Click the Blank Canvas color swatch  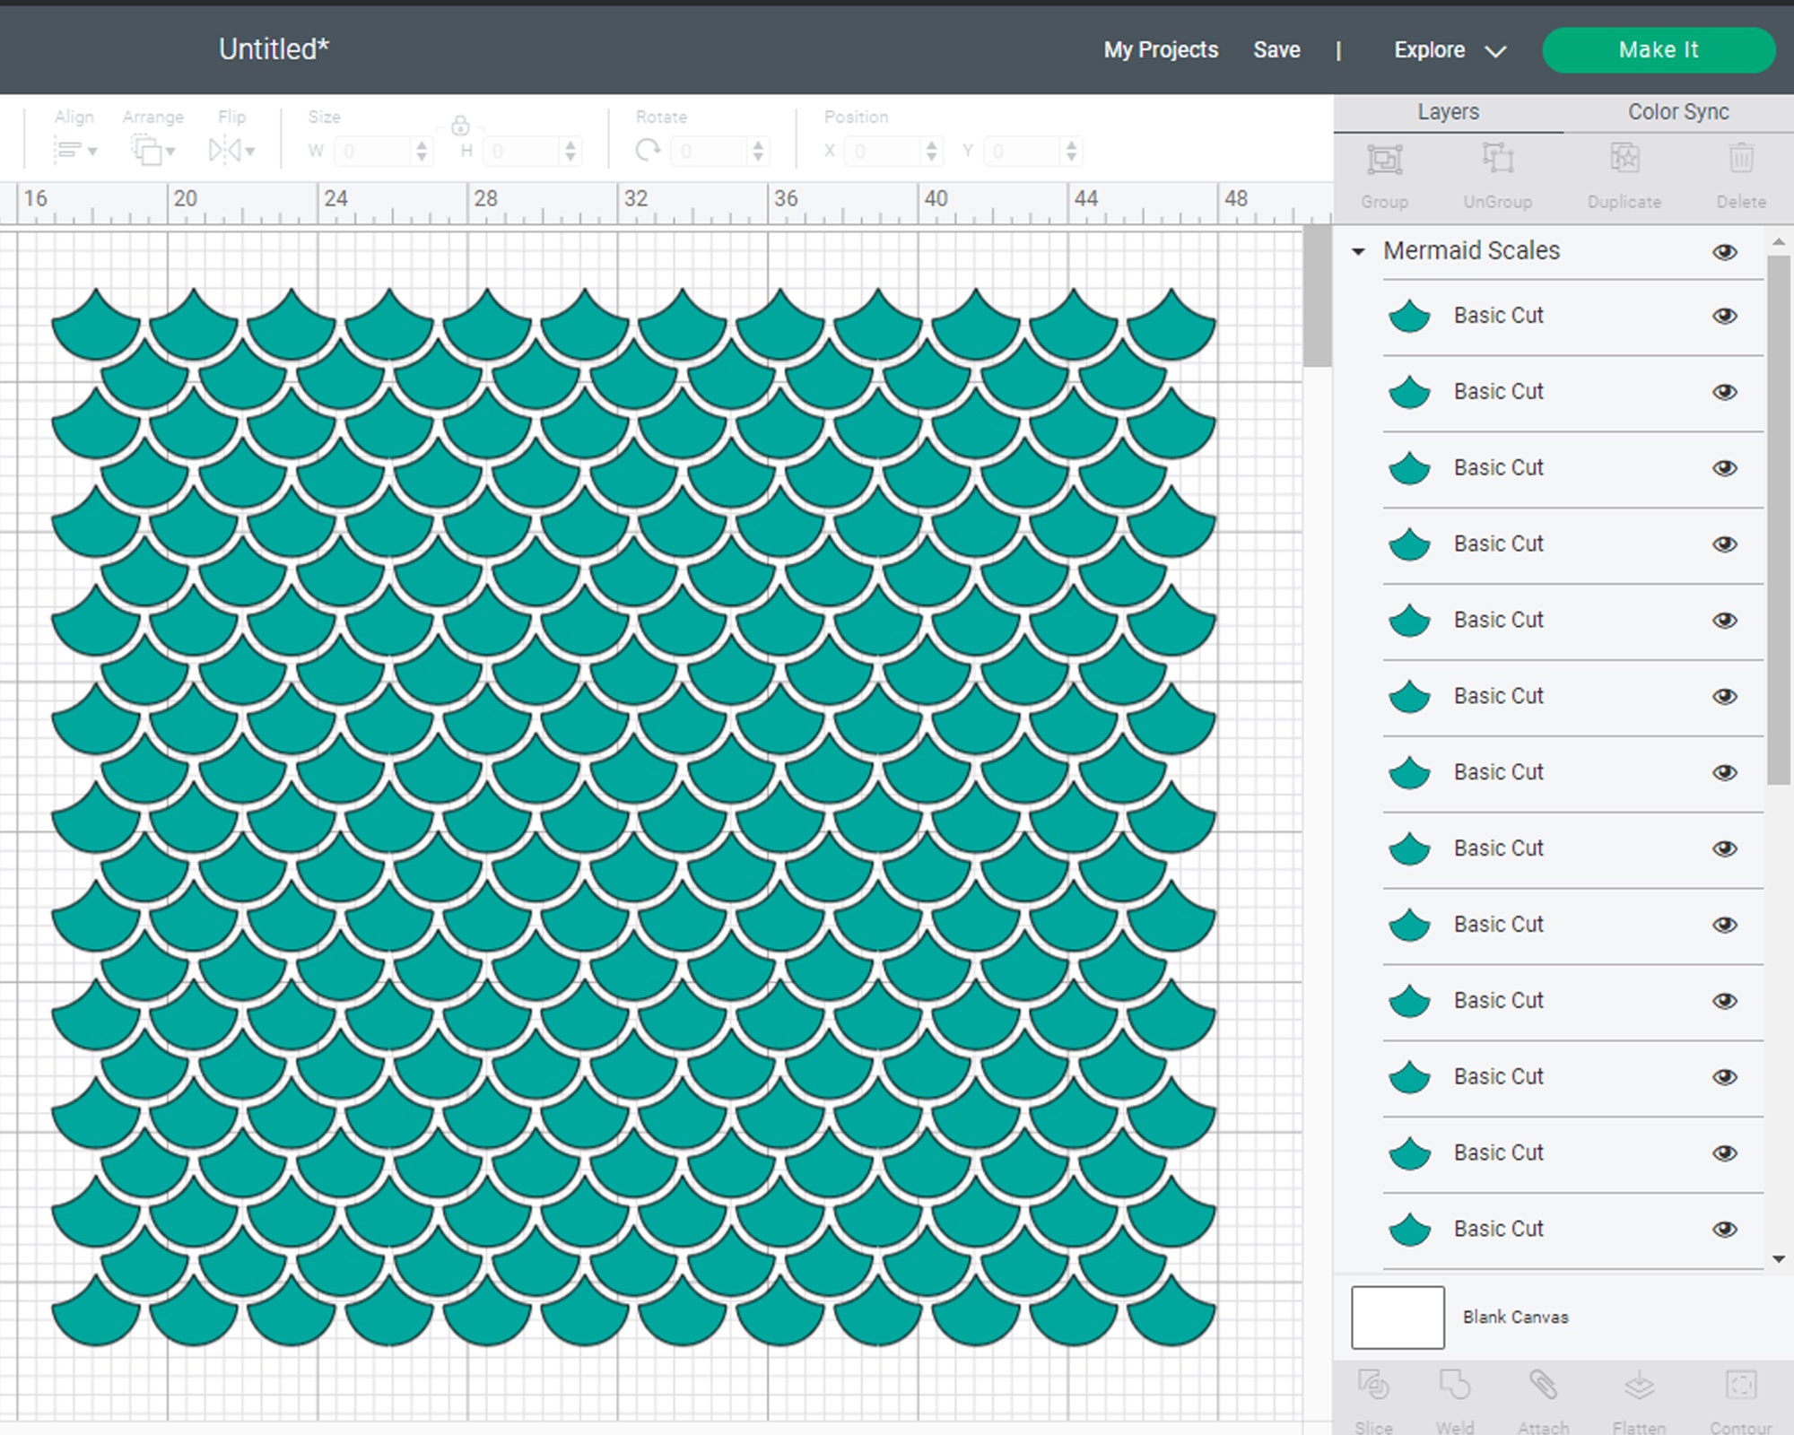point(1397,1318)
